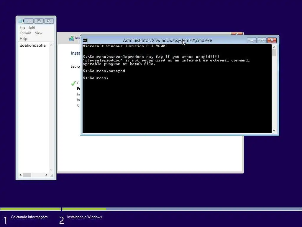Click the 'X:\Sources>notepad' command line

pyautogui.click(x=104, y=71)
